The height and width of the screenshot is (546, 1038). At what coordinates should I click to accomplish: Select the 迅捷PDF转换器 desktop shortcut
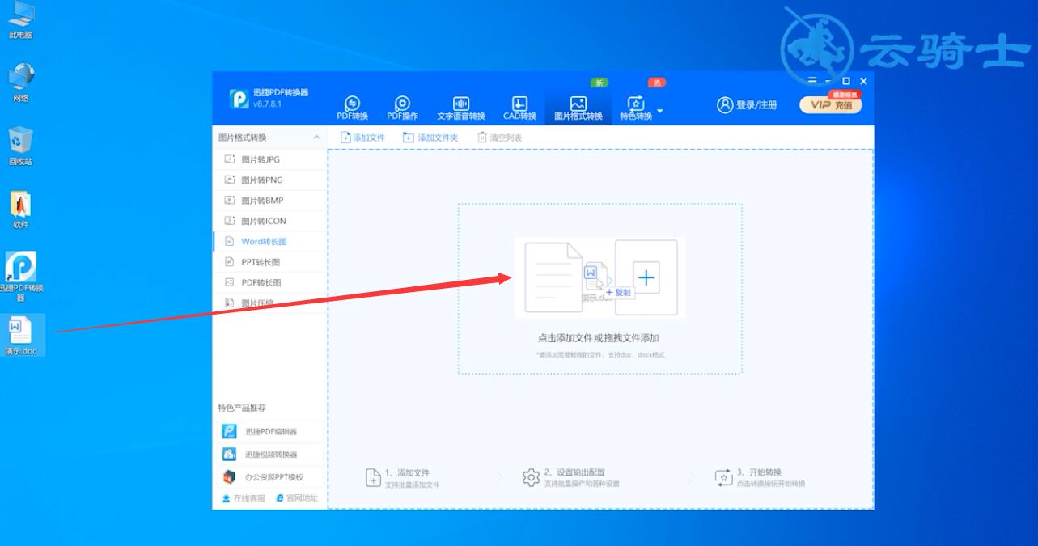[x=21, y=276]
